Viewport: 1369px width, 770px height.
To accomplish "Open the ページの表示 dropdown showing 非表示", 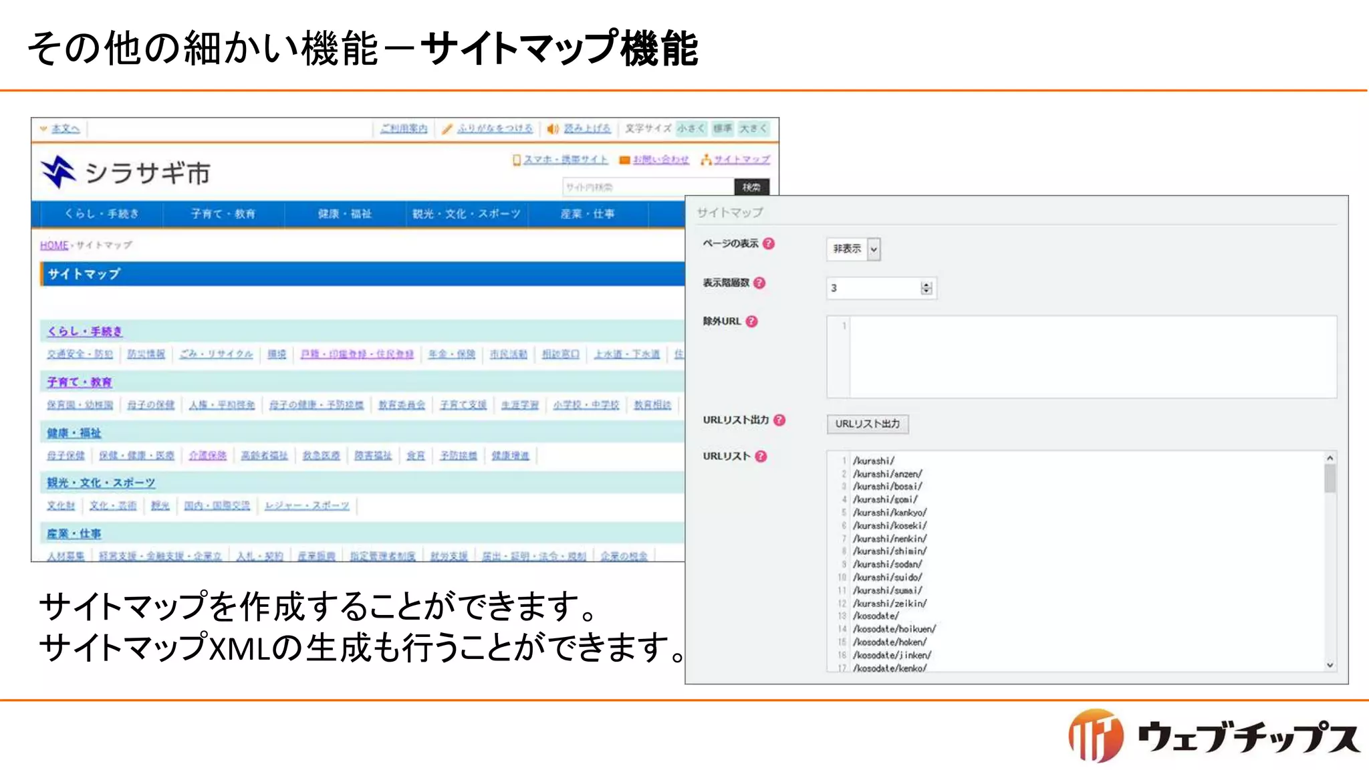I will click(x=854, y=249).
